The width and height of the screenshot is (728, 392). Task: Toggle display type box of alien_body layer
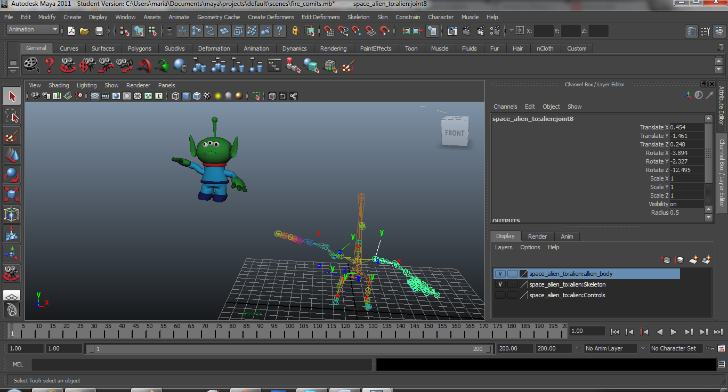click(512, 274)
